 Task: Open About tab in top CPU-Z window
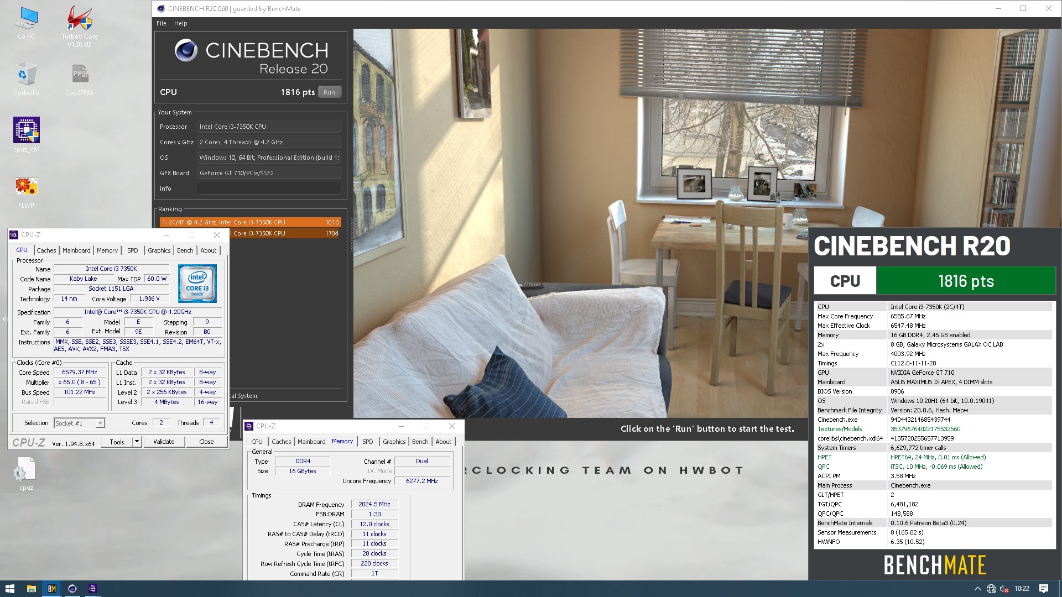[x=209, y=250]
